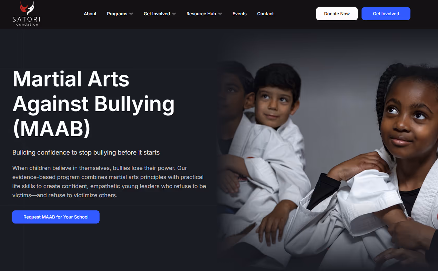The height and width of the screenshot is (271, 438).
Task: Expand the Get Involved menu chevron
Action: tap(174, 14)
